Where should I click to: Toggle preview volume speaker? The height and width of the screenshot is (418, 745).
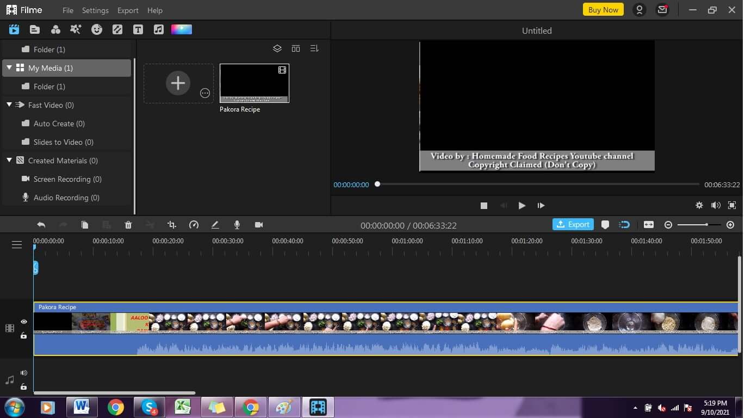click(716, 205)
